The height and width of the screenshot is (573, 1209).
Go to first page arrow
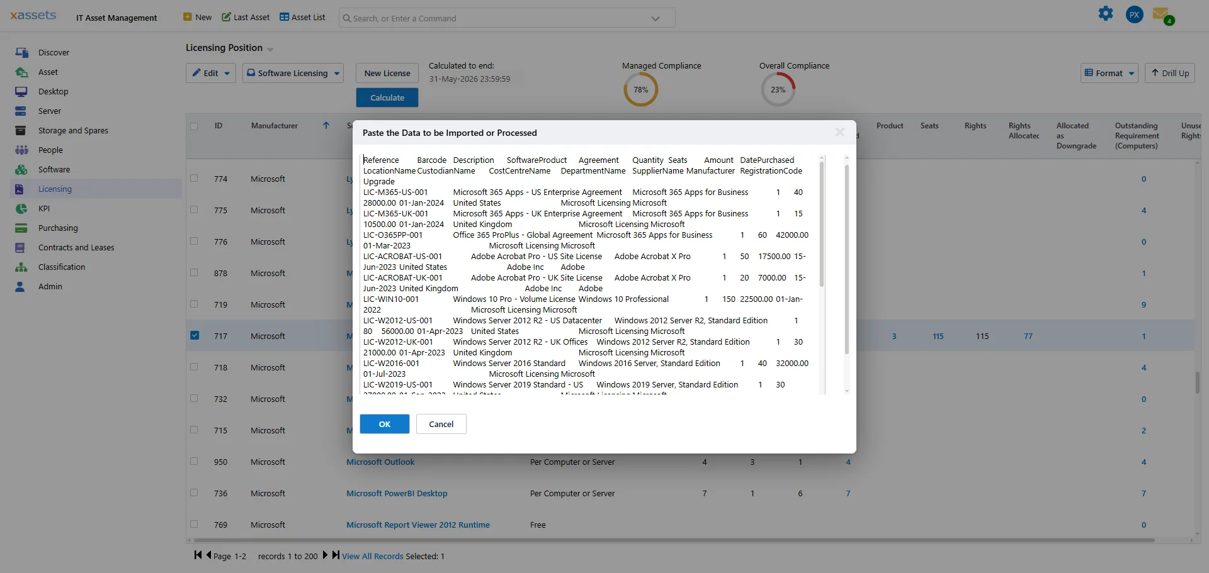198,555
